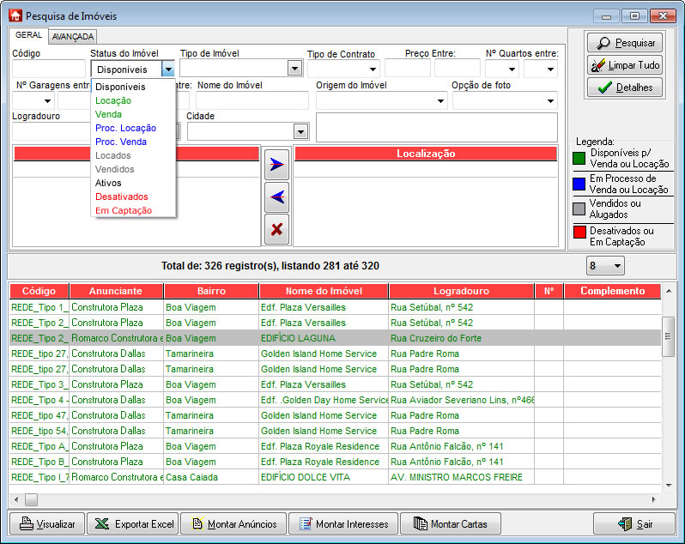Click inside the Código input field

[x=49, y=70]
